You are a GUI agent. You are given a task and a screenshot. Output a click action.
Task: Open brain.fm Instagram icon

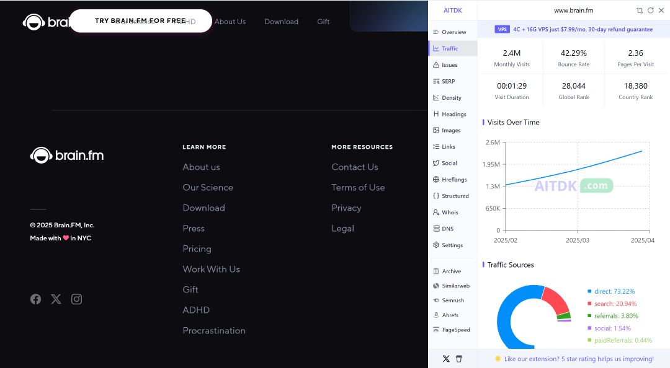click(x=76, y=299)
